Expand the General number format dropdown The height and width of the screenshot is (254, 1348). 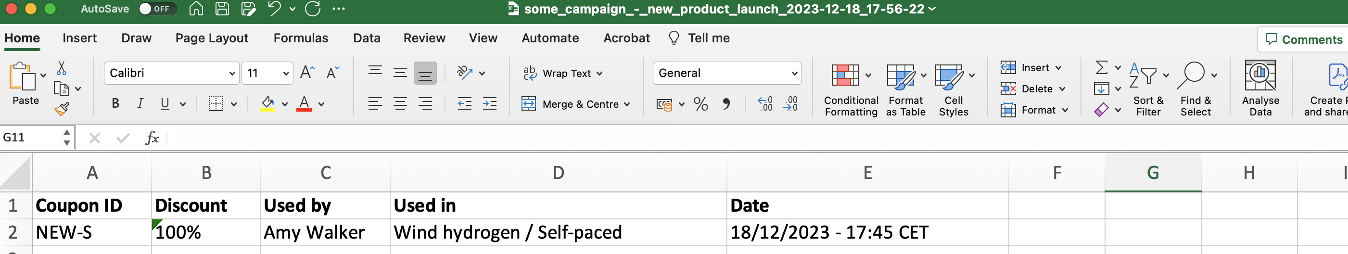794,73
